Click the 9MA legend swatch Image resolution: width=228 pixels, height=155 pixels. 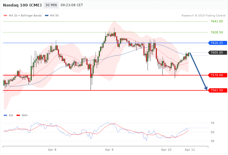pos(18,115)
